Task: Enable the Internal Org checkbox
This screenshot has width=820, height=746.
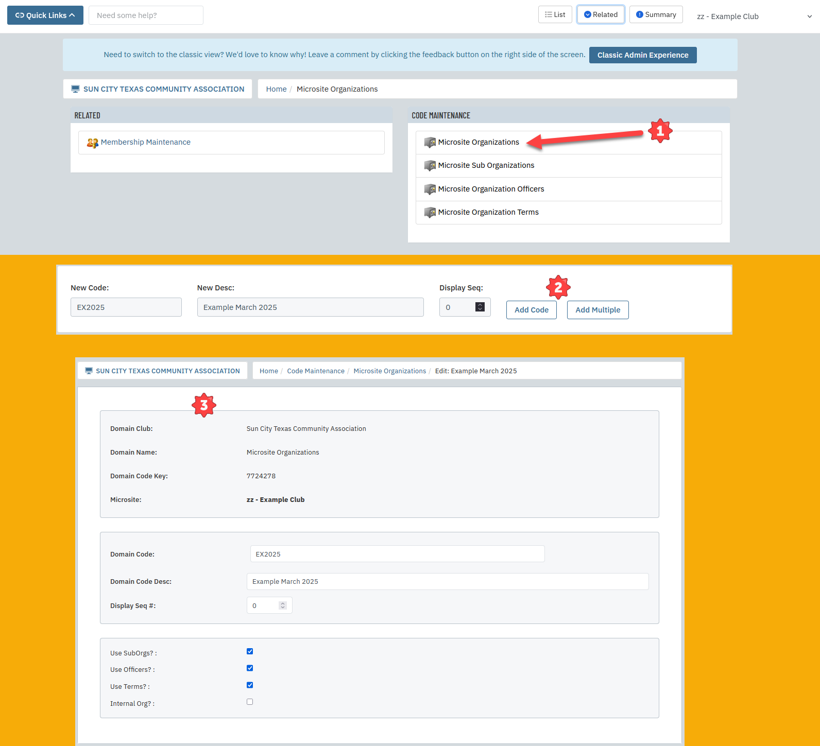Action: (x=250, y=702)
